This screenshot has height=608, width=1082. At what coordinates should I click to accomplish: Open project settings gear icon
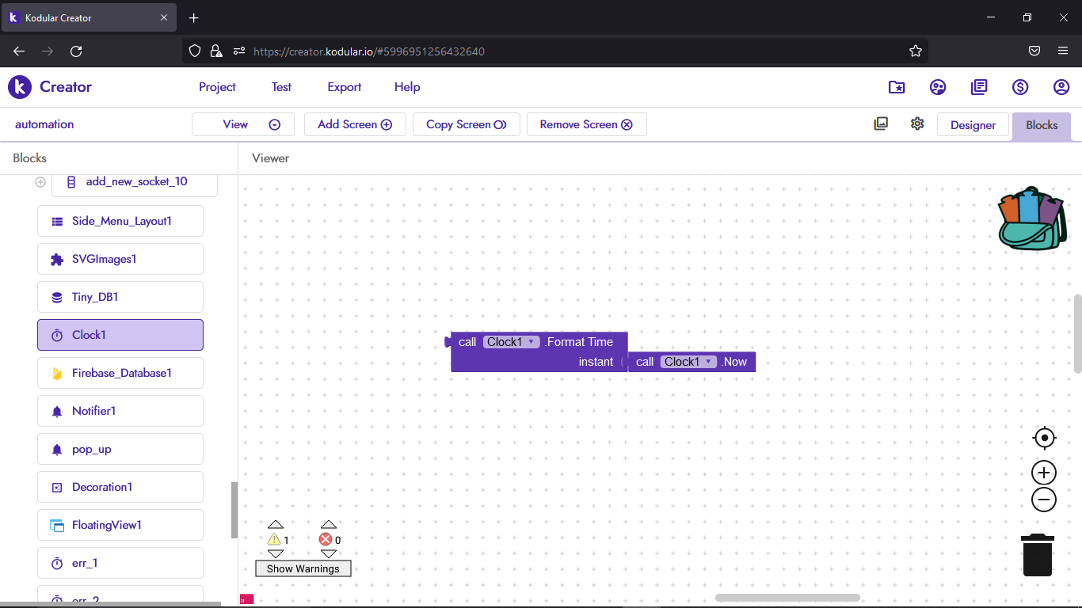point(917,123)
